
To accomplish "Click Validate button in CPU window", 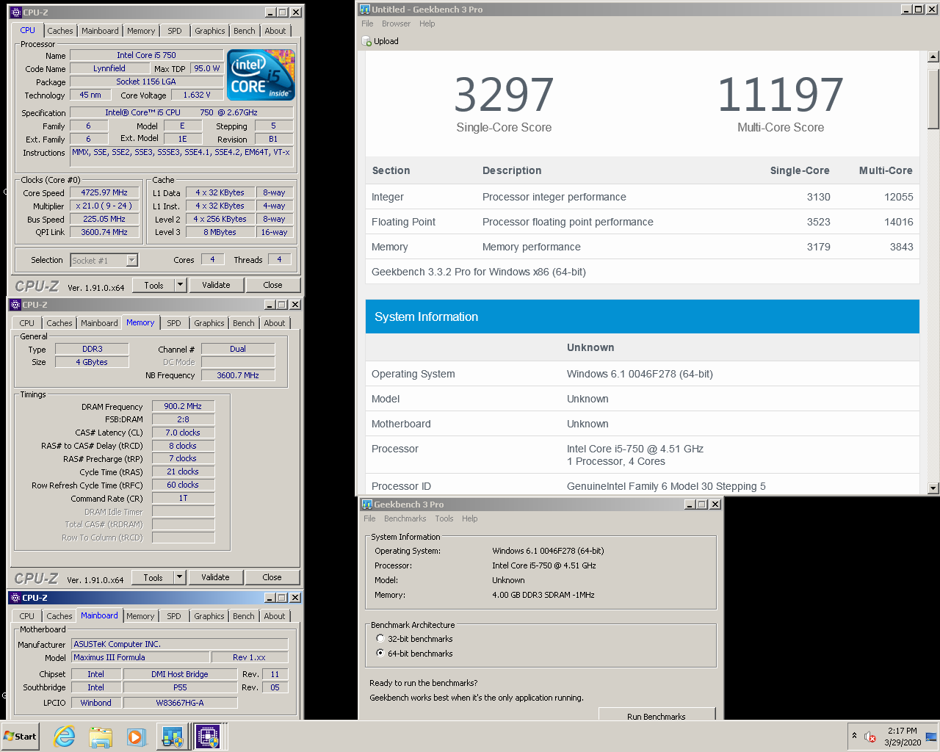I will pos(216,285).
